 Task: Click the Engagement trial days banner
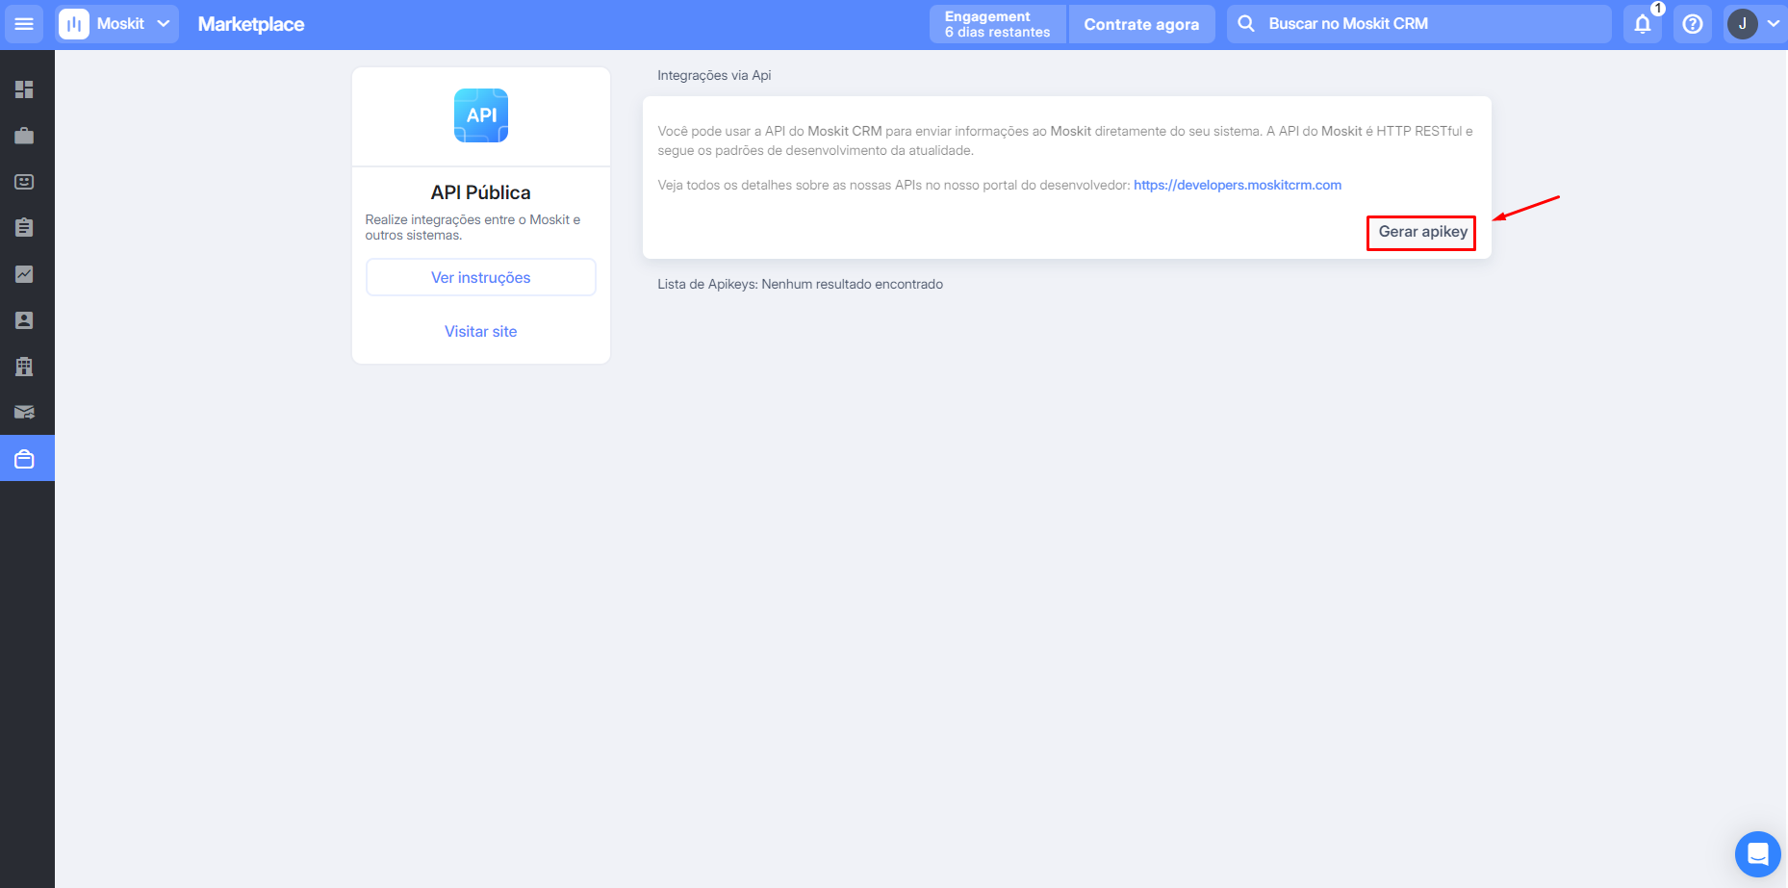click(x=998, y=24)
